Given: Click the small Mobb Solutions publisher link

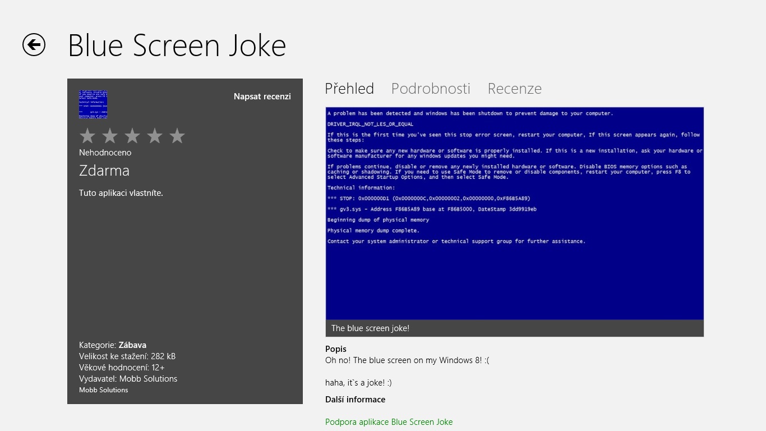Looking at the screenshot, I should click(103, 390).
